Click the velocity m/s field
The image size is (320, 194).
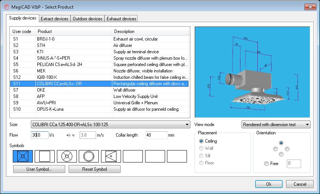88,135
